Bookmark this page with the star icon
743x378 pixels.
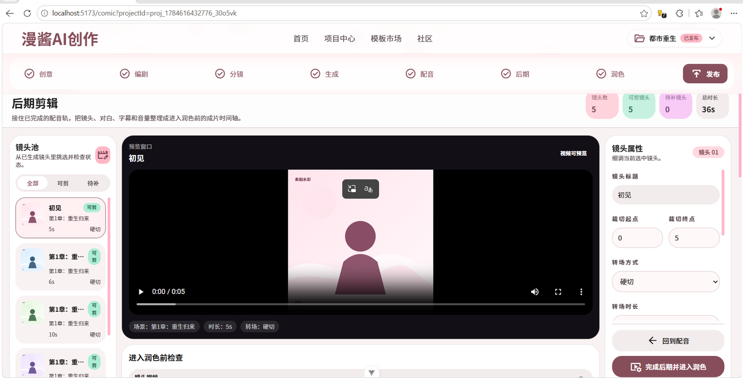pyautogui.click(x=644, y=13)
